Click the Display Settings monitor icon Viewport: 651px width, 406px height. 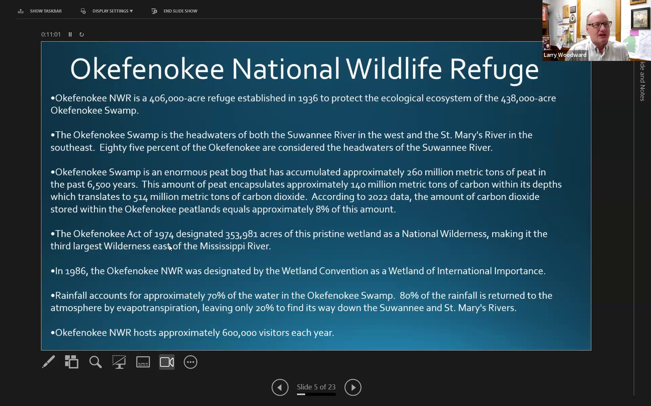coord(83,11)
